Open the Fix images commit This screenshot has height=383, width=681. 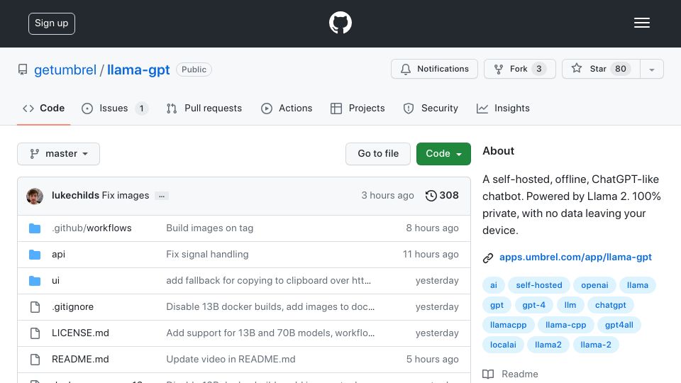(x=125, y=196)
